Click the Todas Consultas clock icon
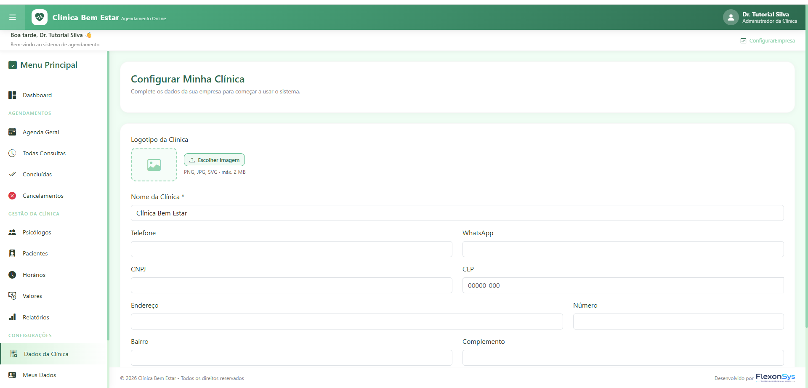808x388 pixels. pos(12,153)
